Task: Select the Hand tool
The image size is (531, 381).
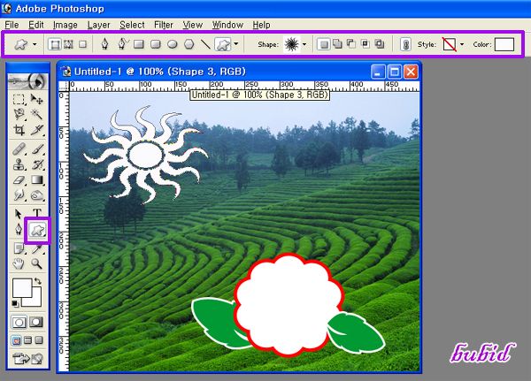Action: pyautogui.click(x=19, y=264)
